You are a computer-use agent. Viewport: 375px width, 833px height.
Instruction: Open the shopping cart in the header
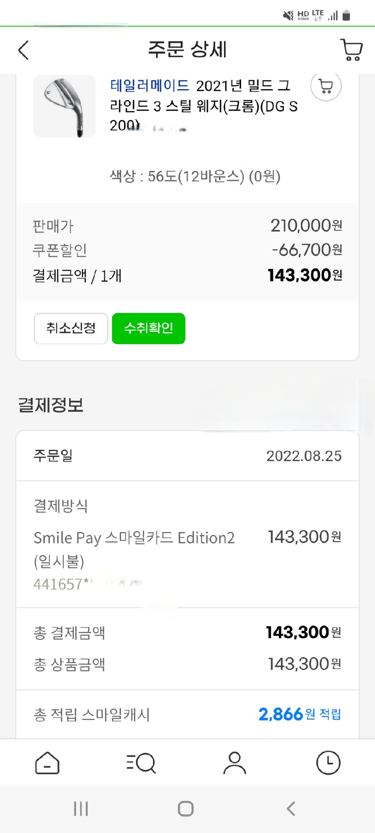point(351,50)
